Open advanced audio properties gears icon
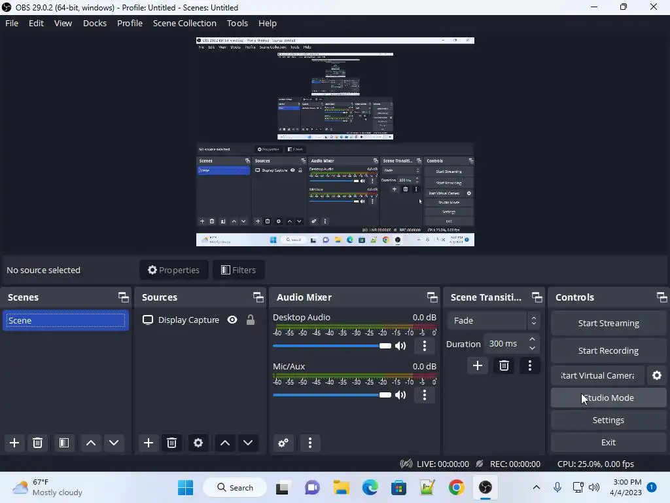This screenshot has height=503, width=670. (x=283, y=443)
